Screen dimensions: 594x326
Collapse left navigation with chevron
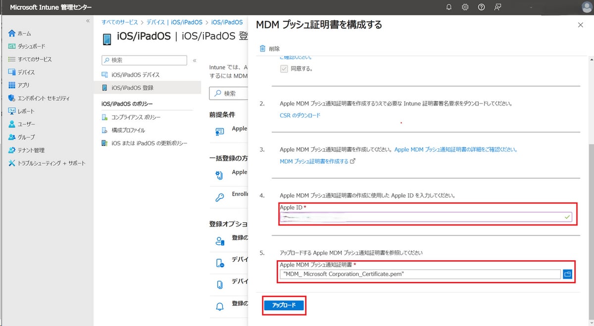[x=88, y=21]
